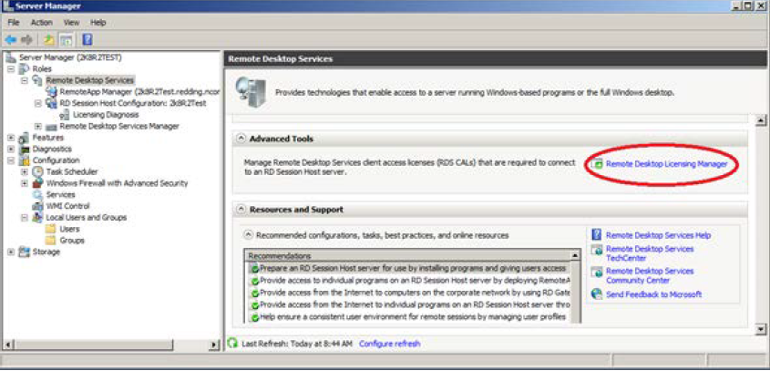The height and width of the screenshot is (371, 770).
Task: Open the Help toolbar icon
Action: pos(87,40)
